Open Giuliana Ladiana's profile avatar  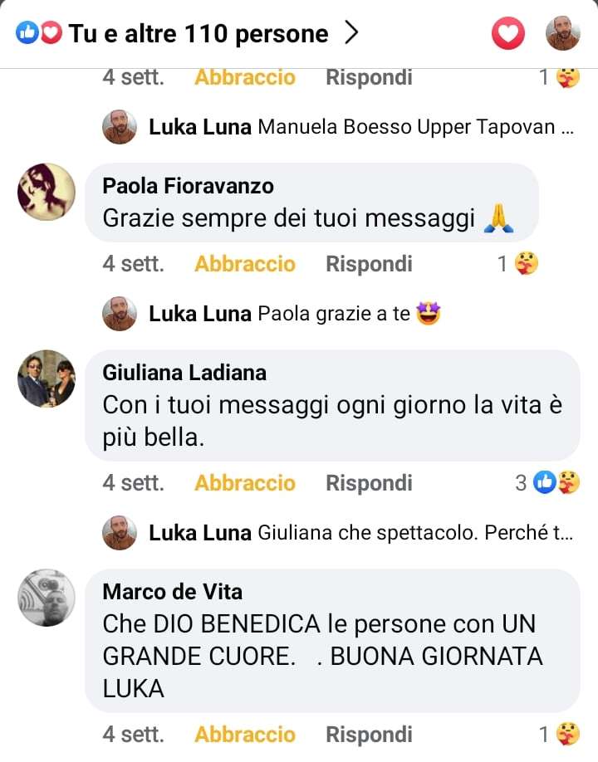point(47,379)
